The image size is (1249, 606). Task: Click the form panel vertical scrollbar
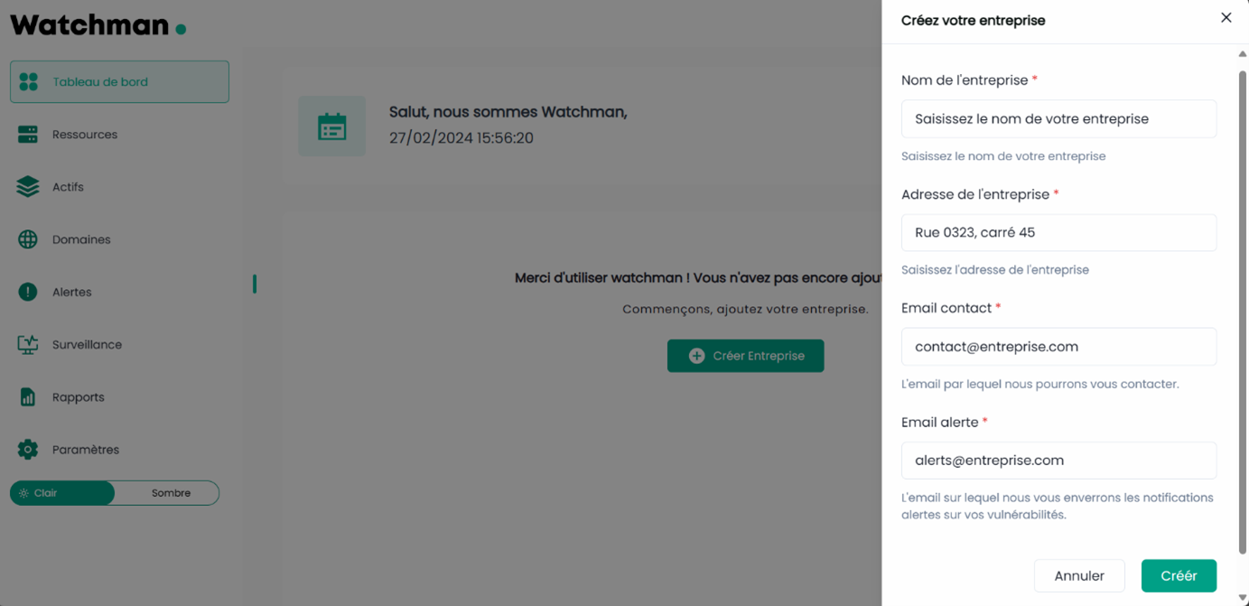click(x=1243, y=312)
